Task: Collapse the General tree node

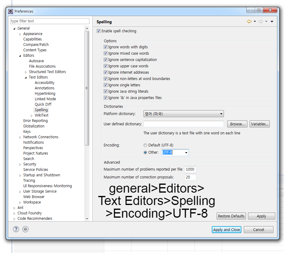Action: tap(14, 29)
